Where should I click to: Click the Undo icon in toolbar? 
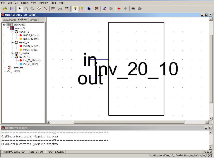(x=105, y=8)
